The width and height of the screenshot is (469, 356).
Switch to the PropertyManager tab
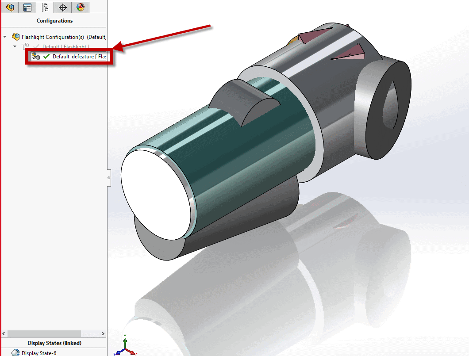27,7
